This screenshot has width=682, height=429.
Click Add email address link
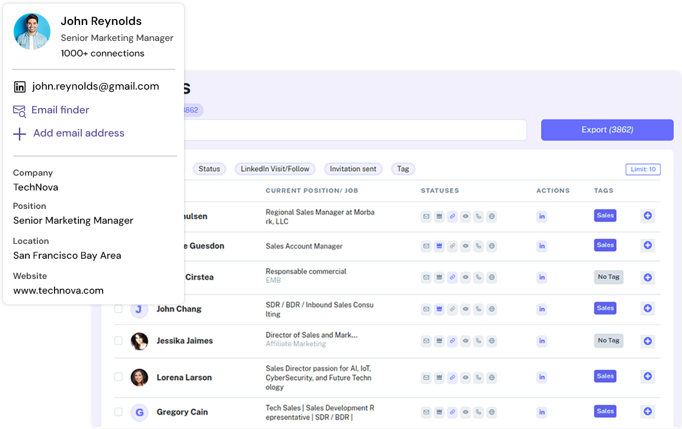click(x=78, y=134)
